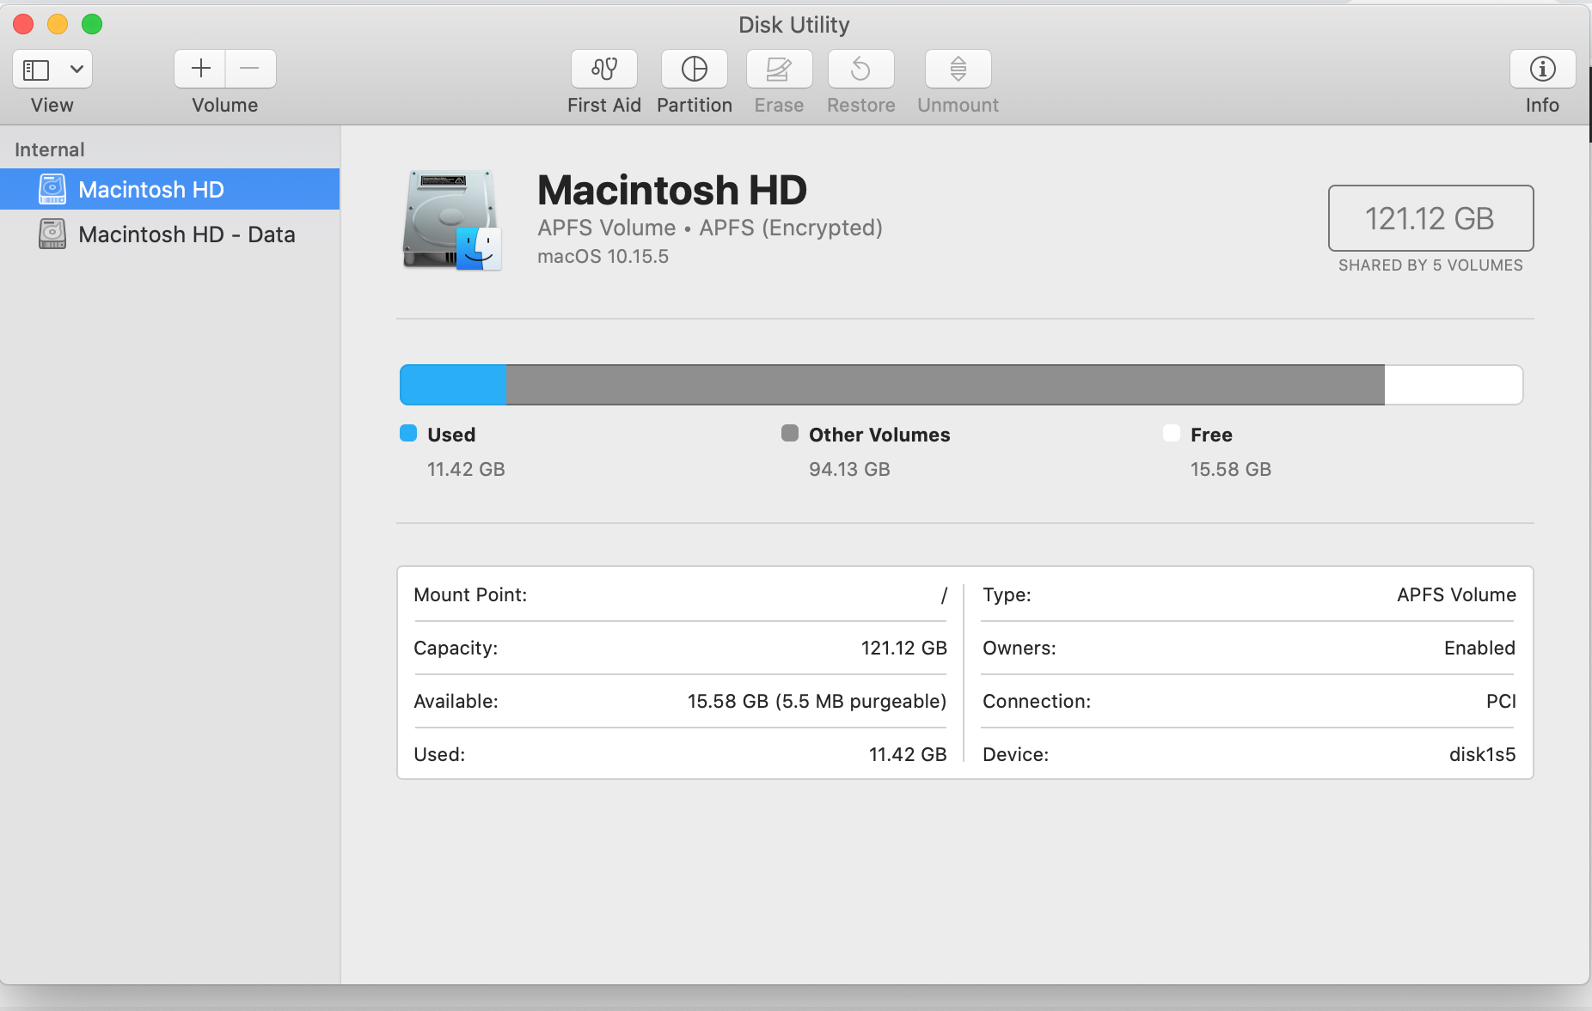The width and height of the screenshot is (1592, 1011).
Task: Click the Restore arrow icon
Action: click(x=861, y=69)
